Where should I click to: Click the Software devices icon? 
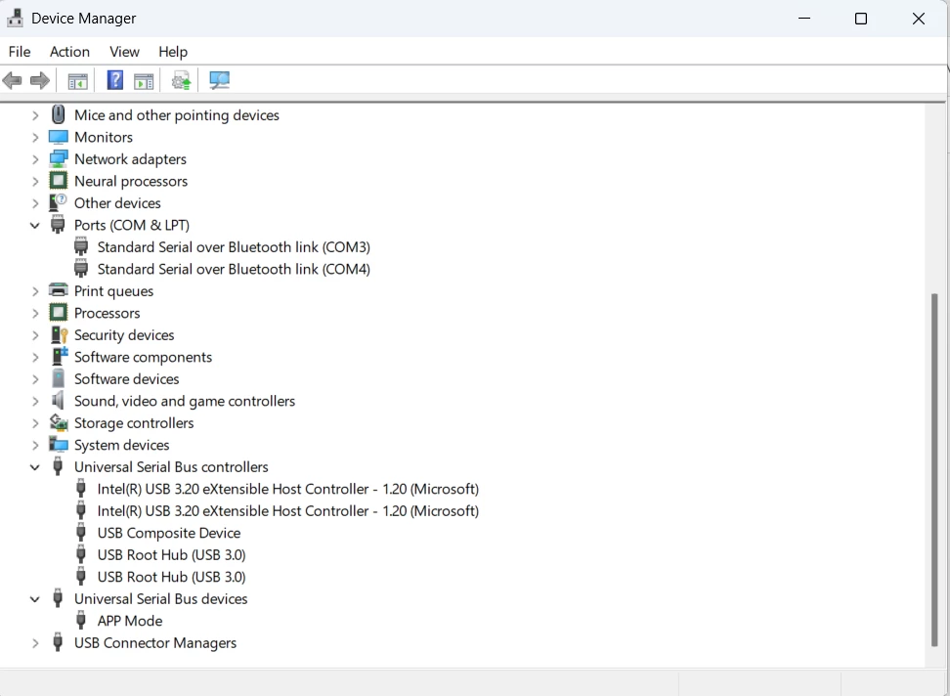tap(59, 378)
